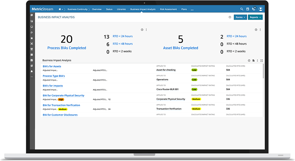The image size is (295, 161).
Task: Open the Forms dropdown button
Action: (240, 17)
